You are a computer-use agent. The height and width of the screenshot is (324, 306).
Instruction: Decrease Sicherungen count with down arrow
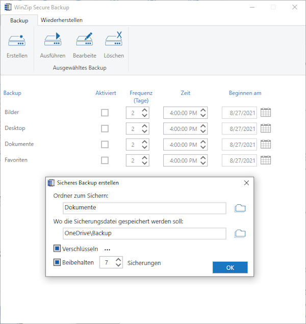pyautogui.click(x=118, y=265)
